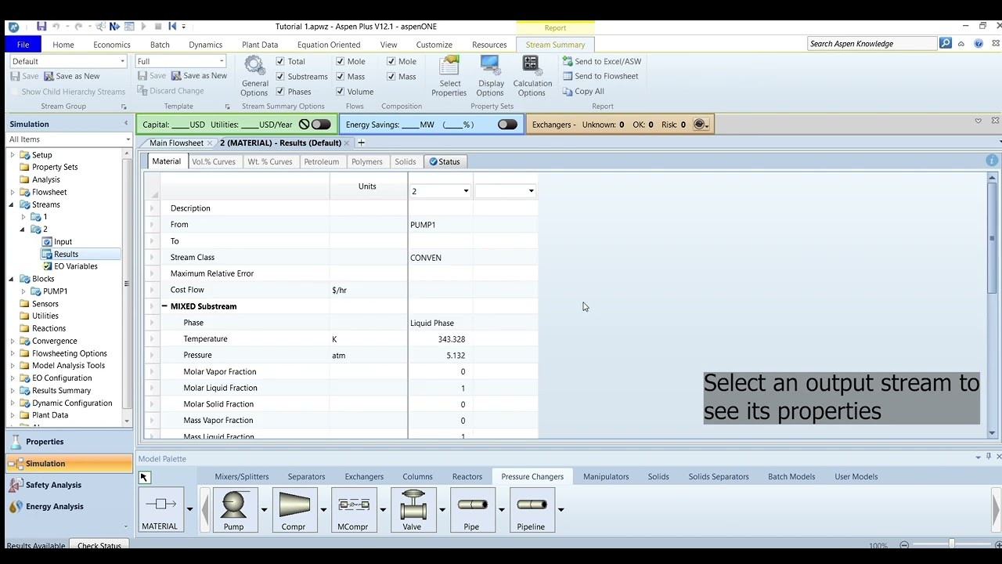Click the blue help question mark icon
Image resolution: width=1002 pixels, height=564 pixels.
click(x=979, y=44)
